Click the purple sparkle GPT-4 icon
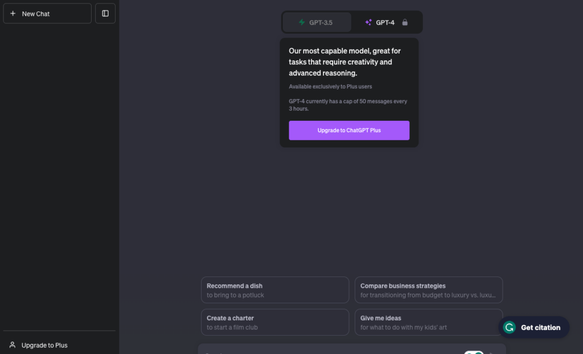This screenshot has width=583, height=354. 368,22
